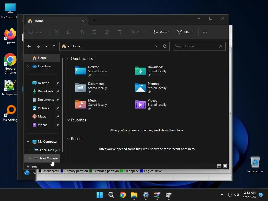This screenshot has height=201, width=268.
Task: Click the Cut scissors icon in toolbar
Action: [x=57, y=32]
